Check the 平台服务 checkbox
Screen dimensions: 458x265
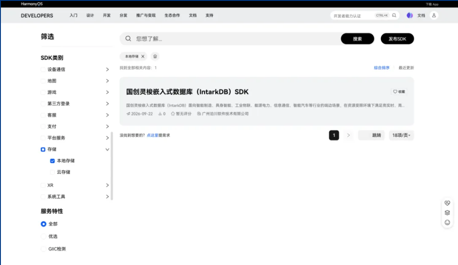(43, 138)
